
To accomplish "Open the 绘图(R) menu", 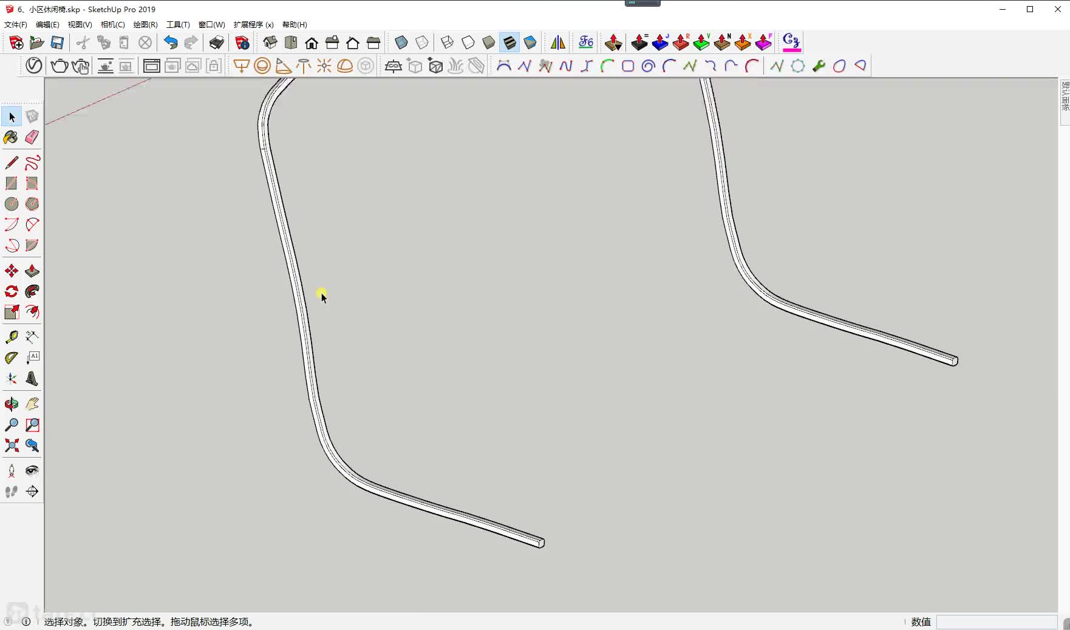I will point(145,25).
